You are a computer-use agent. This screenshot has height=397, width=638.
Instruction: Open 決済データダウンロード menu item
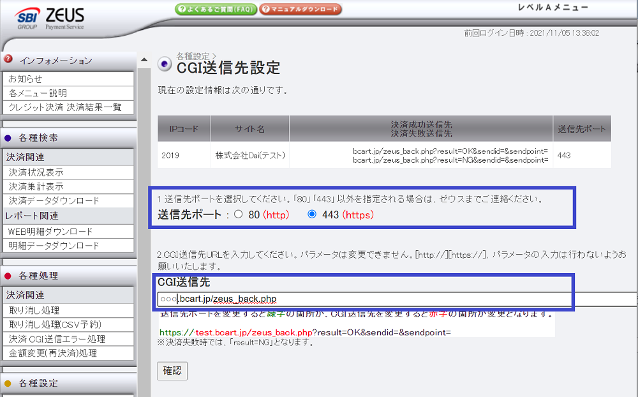click(x=68, y=201)
